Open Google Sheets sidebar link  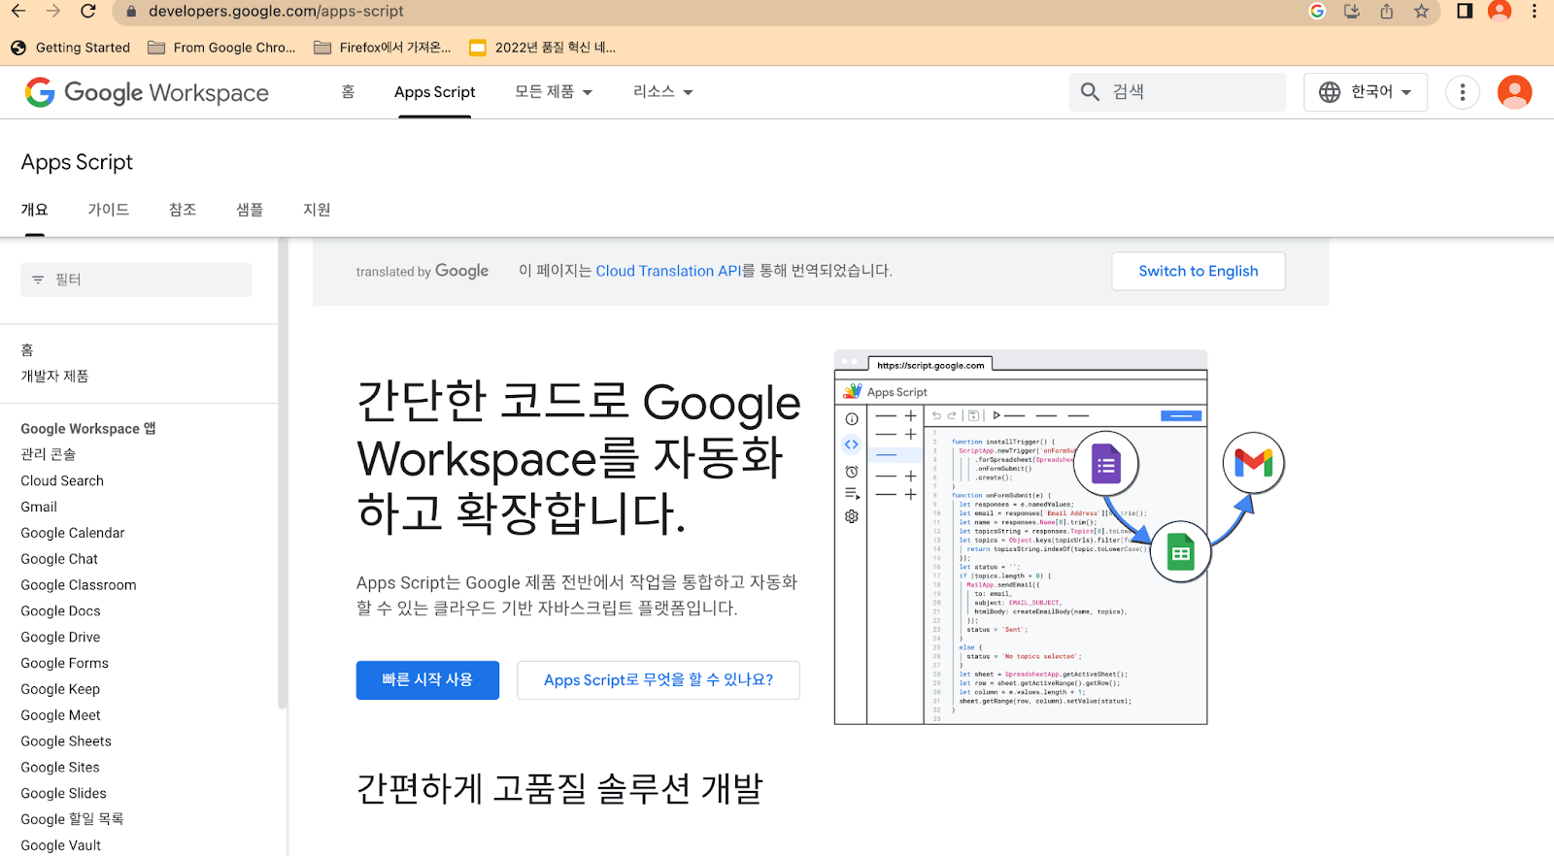[x=66, y=741]
